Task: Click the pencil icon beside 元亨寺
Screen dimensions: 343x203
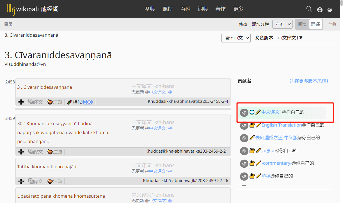Action: coord(258,150)
